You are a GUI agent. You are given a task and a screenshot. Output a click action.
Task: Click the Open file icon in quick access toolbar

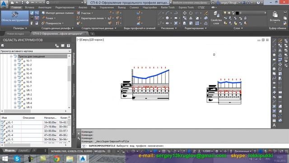coord(17,3)
